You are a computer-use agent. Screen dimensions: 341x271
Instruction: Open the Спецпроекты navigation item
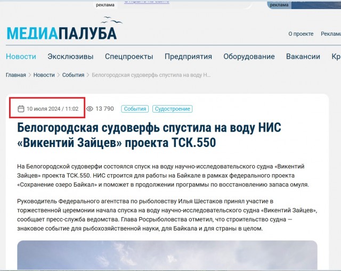[x=129, y=56]
